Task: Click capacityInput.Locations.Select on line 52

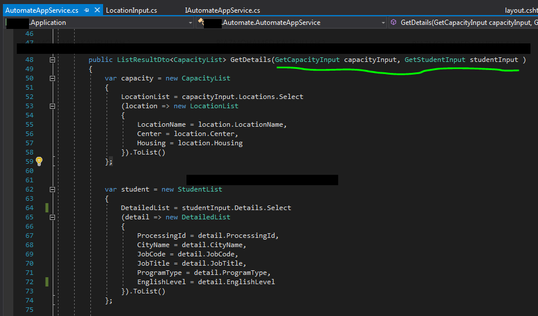Action: coord(243,97)
